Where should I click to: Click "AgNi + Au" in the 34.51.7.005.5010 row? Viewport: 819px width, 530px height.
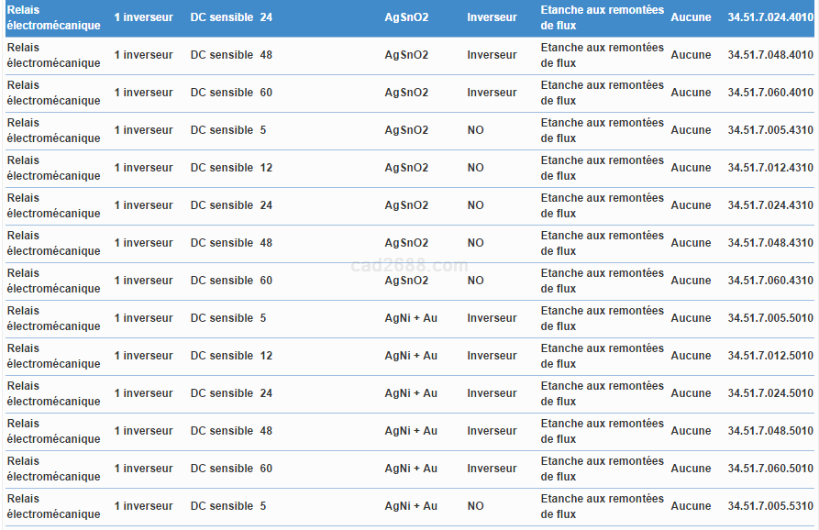pos(411,318)
